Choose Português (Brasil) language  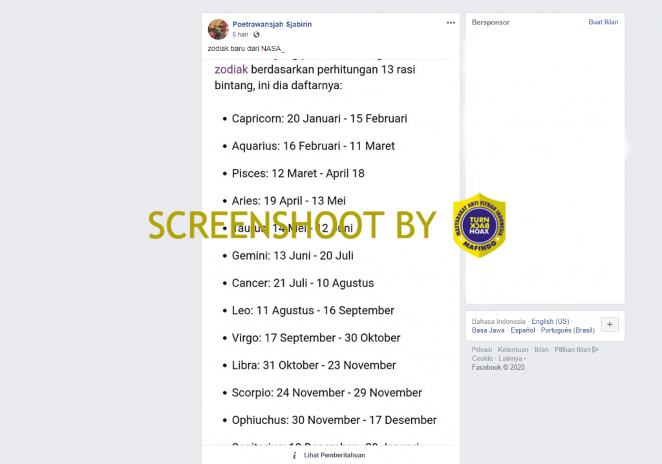tap(568, 330)
